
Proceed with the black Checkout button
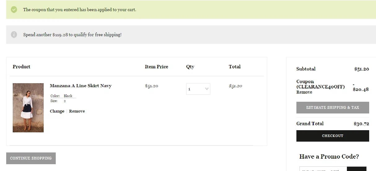(333, 136)
